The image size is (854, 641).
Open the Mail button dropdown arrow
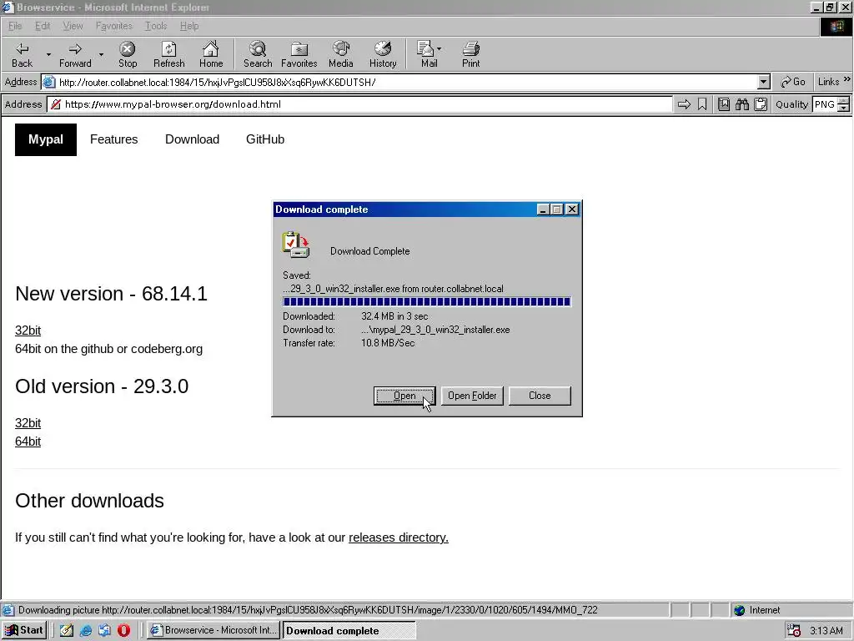pos(439,49)
